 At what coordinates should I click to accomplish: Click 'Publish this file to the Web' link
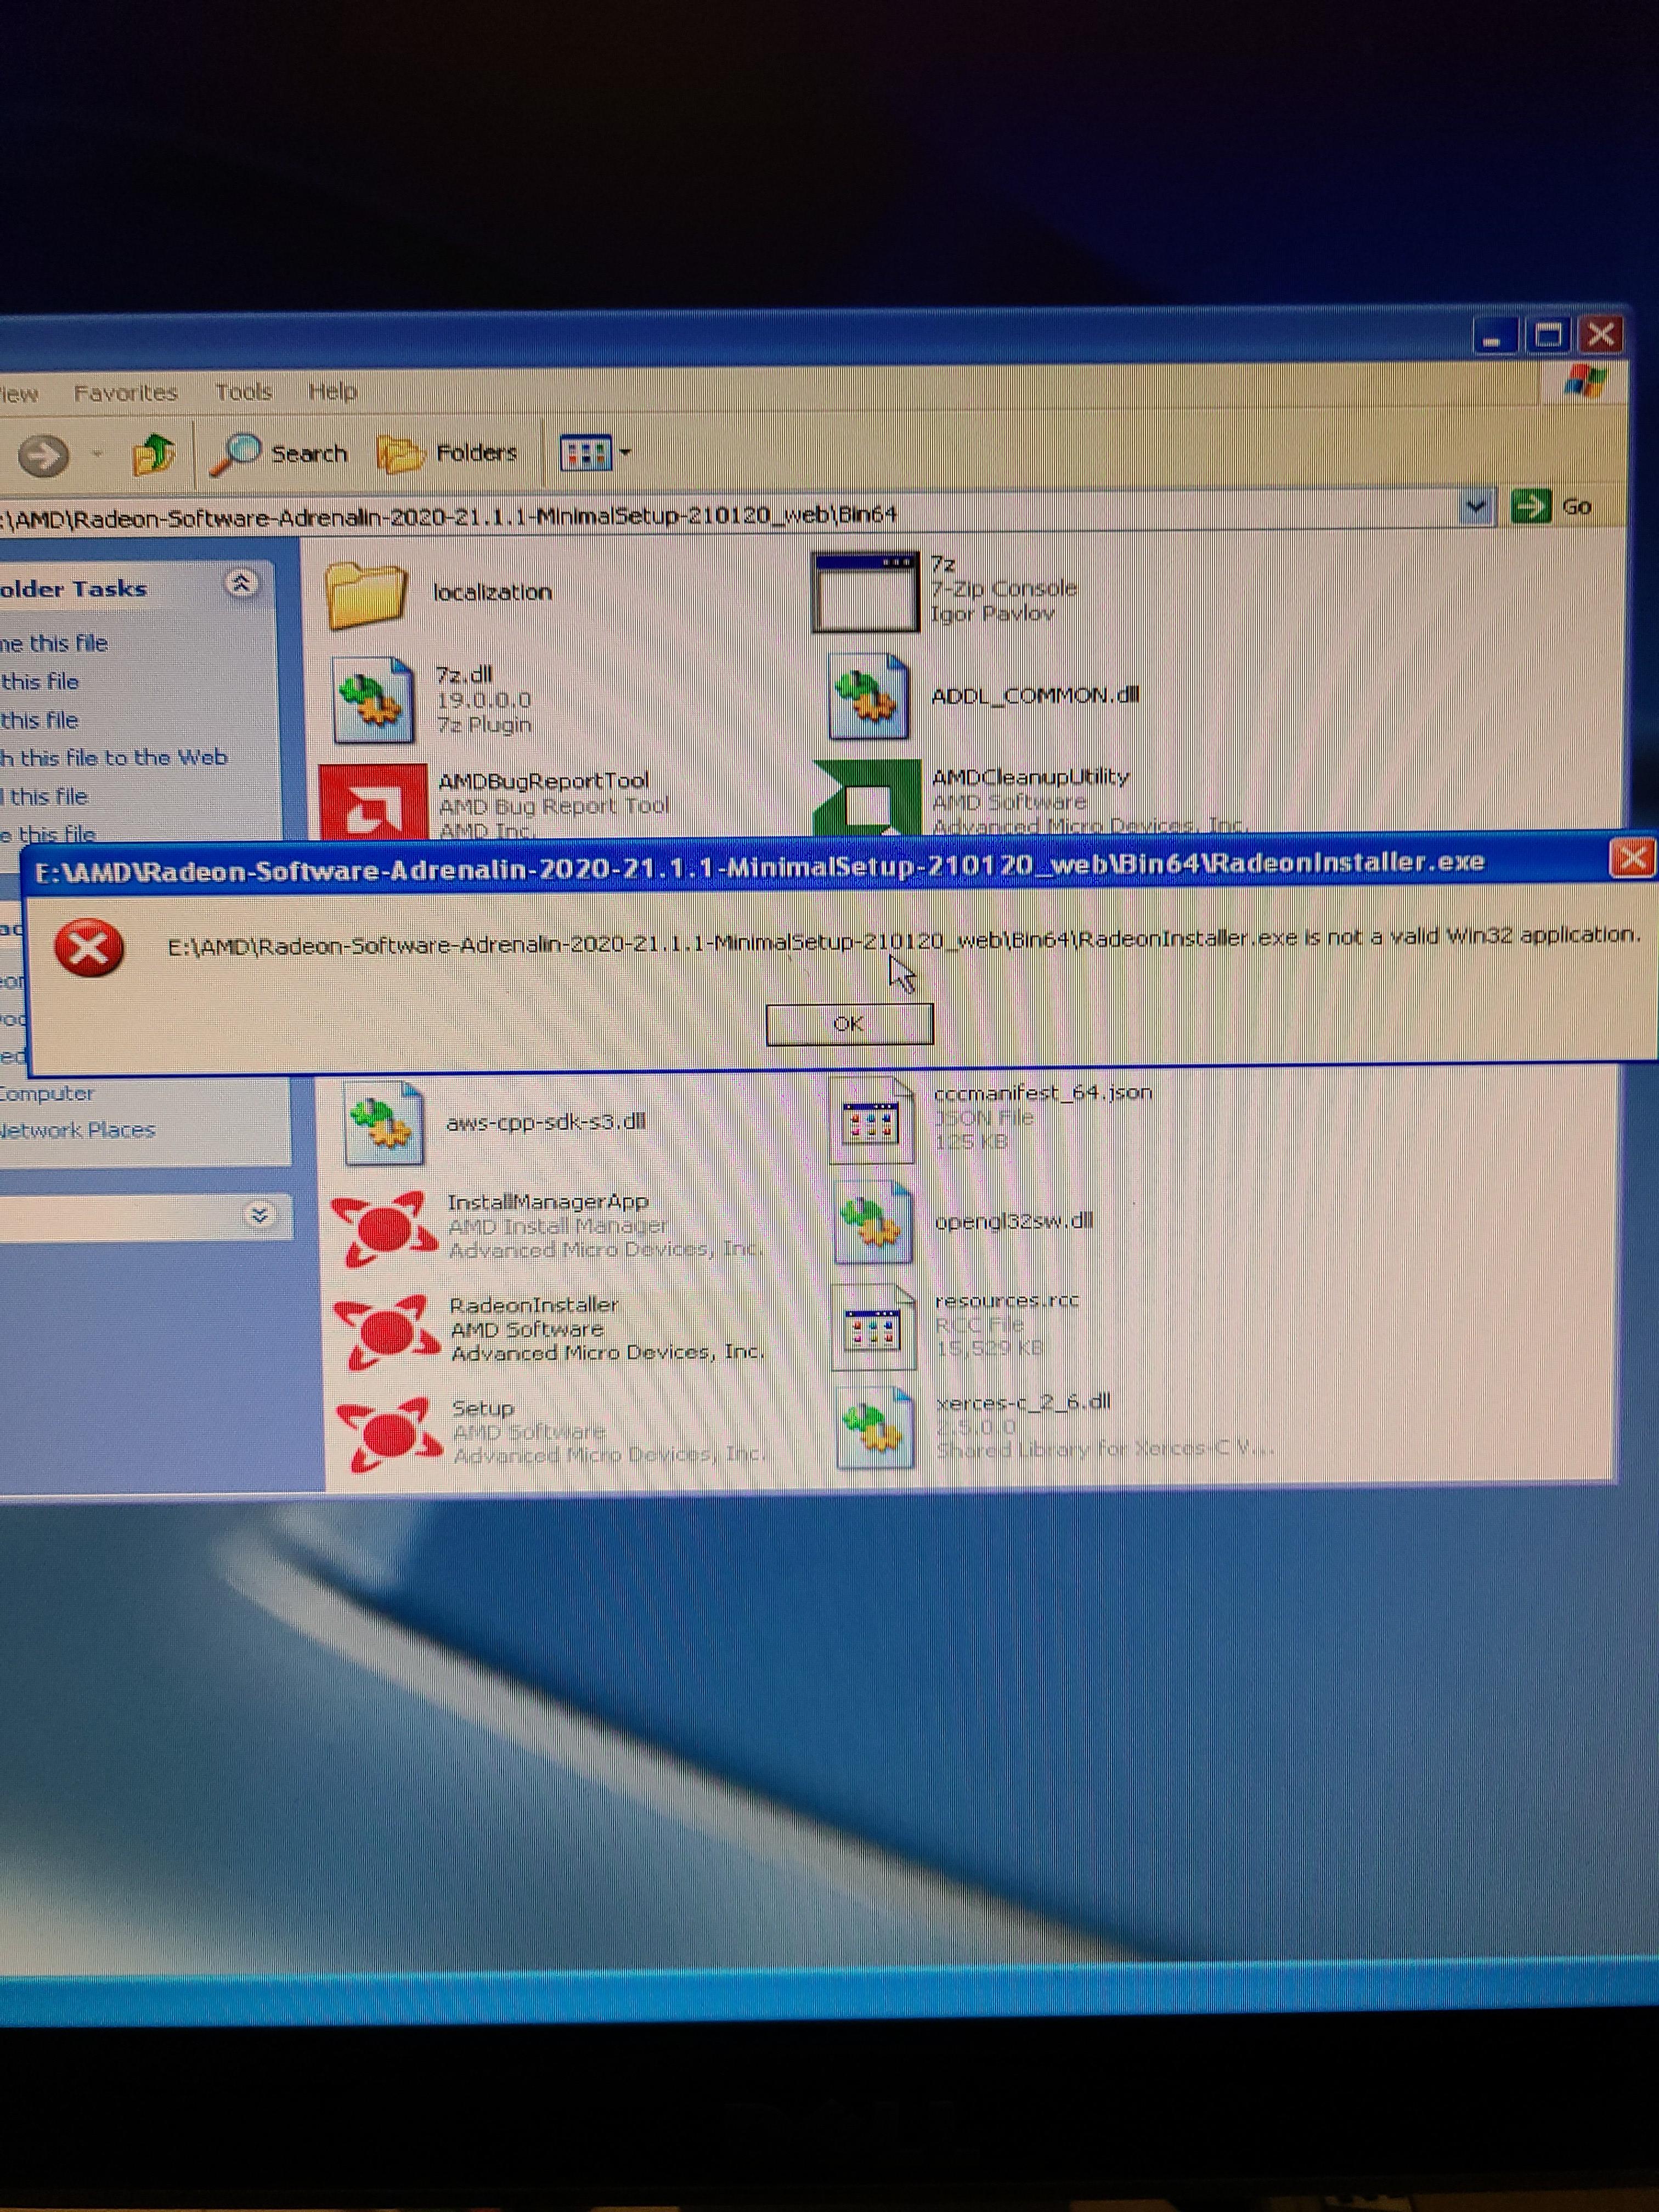pos(114,758)
